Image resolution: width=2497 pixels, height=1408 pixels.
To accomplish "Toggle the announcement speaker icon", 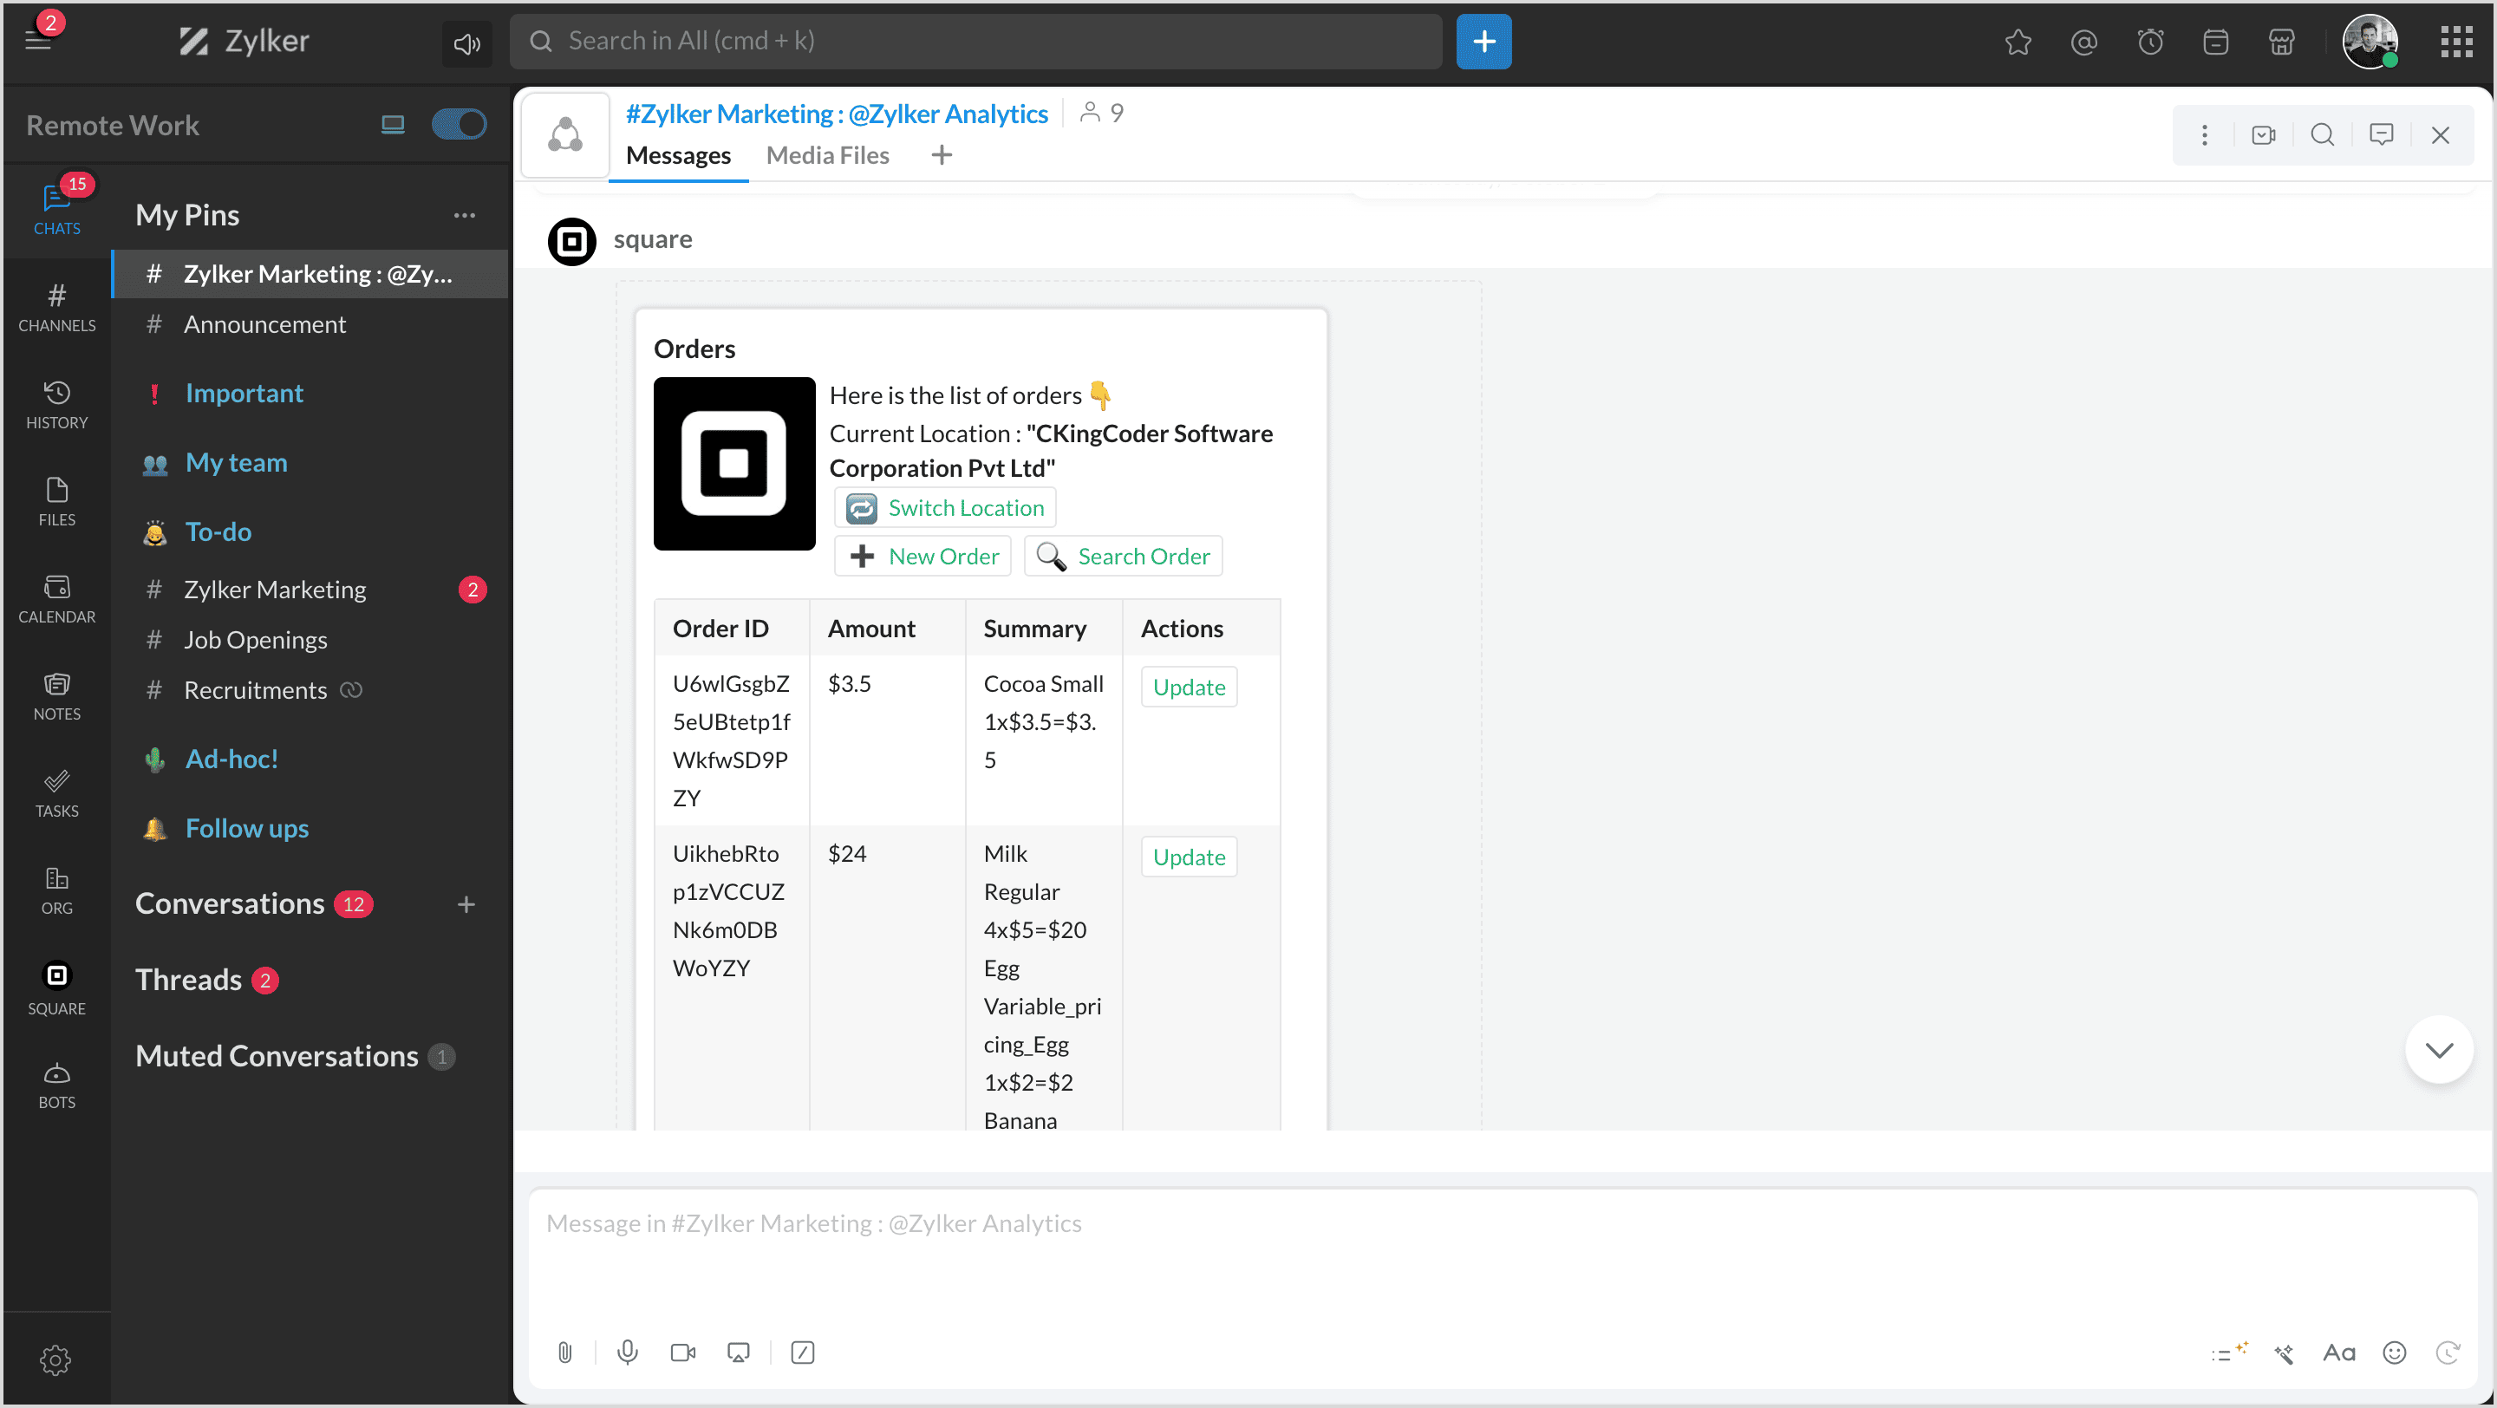I will (x=467, y=42).
